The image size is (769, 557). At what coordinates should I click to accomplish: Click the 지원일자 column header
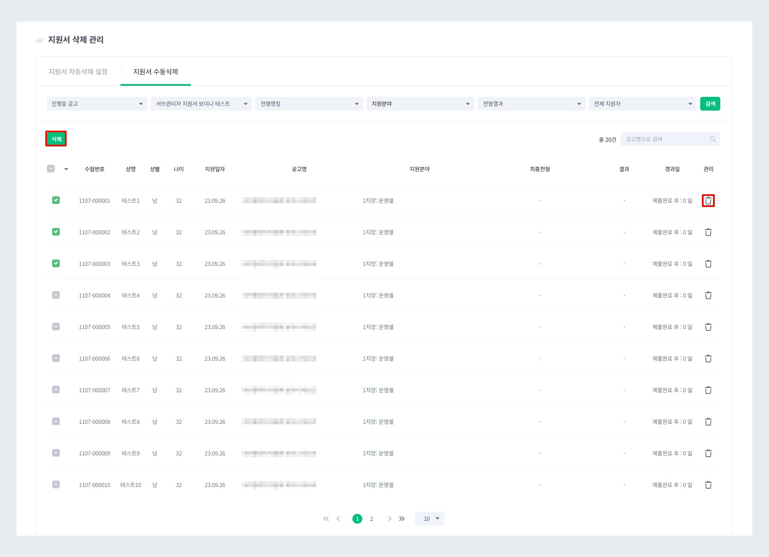pos(215,169)
